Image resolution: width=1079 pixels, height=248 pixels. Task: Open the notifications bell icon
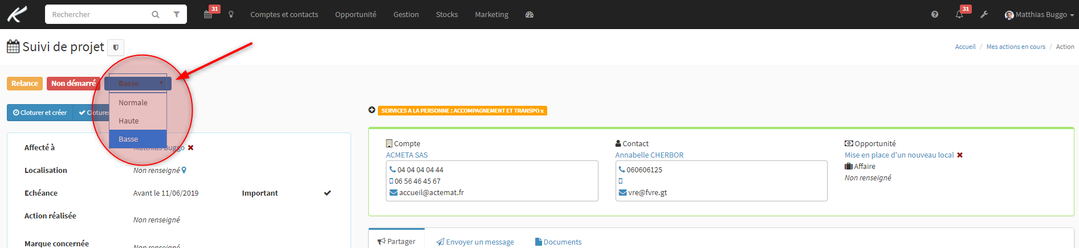[959, 14]
